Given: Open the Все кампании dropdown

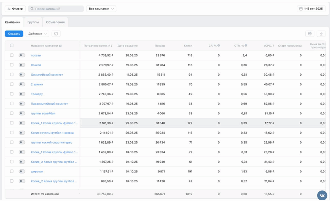Looking at the screenshot, I should pyautogui.click(x=101, y=9).
